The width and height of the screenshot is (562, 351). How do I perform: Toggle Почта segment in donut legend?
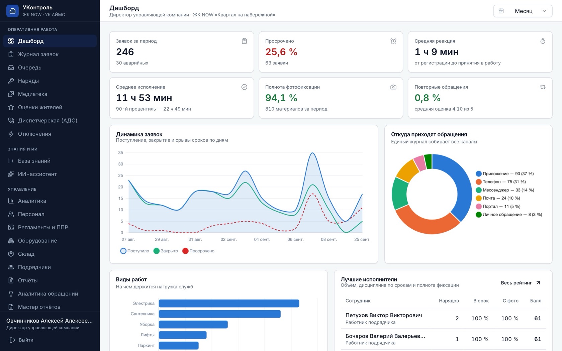pos(498,198)
